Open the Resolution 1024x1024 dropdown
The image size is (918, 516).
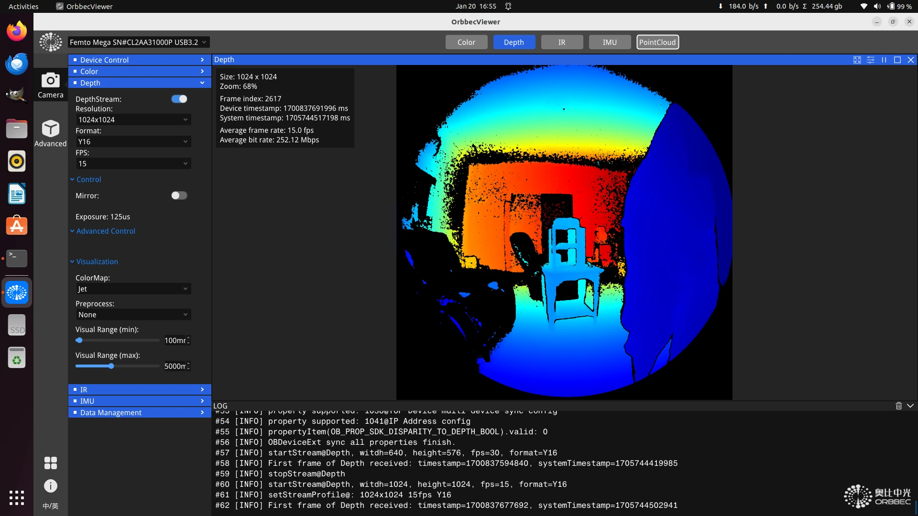[133, 119]
